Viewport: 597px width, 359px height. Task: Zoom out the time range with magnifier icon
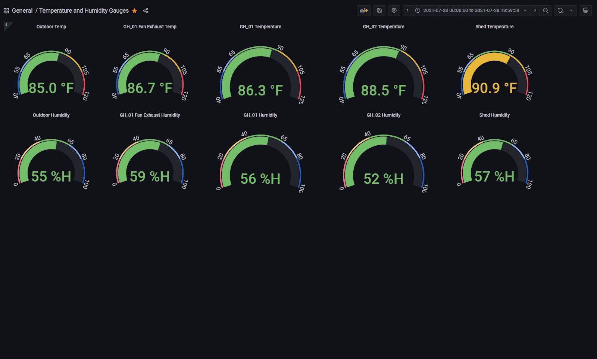546,10
